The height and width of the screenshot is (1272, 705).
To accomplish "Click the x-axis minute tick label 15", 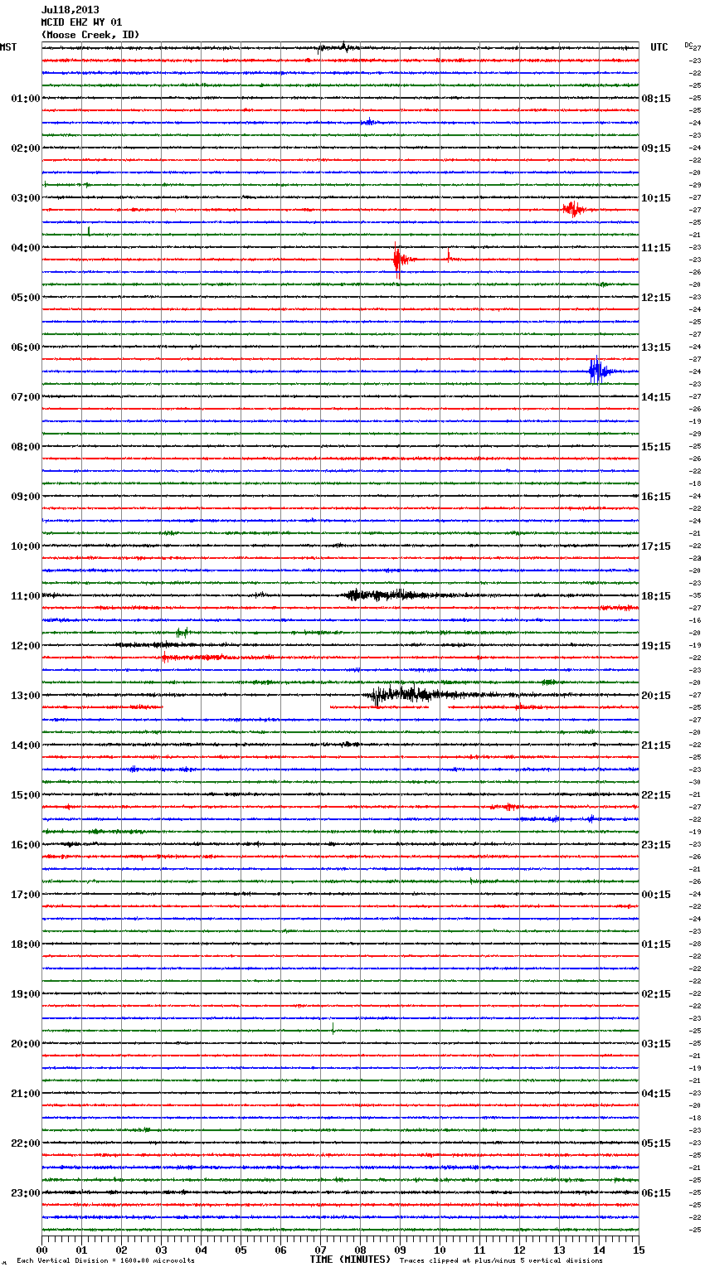I will point(639,1250).
